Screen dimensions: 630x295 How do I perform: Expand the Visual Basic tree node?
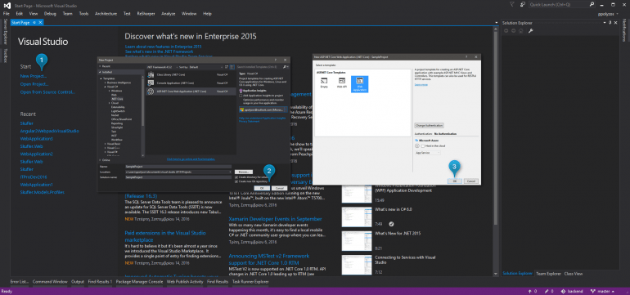click(x=105, y=144)
